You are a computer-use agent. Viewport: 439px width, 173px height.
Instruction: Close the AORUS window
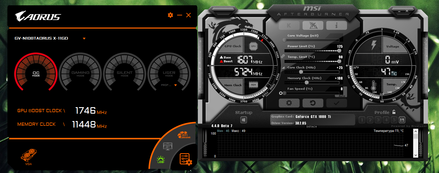[x=189, y=15]
